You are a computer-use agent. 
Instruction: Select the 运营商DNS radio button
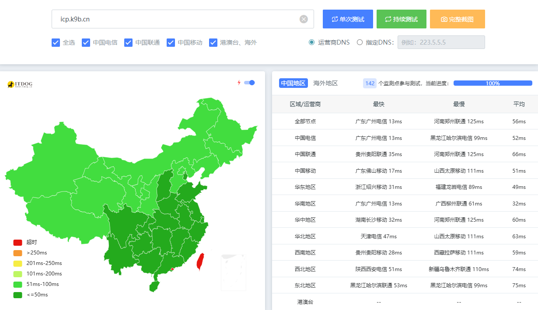point(311,42)
